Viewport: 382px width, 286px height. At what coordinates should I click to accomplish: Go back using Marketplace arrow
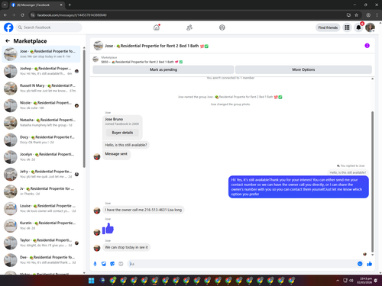[x=8, y=40]
